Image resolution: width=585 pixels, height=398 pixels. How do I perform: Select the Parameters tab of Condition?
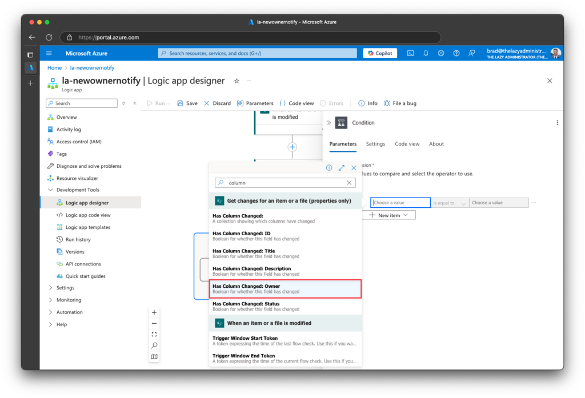point(343,144)
